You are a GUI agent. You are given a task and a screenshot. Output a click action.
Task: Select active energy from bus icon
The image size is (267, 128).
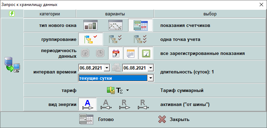(x=87, y=104)
